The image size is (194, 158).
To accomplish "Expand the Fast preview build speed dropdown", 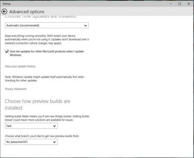I will point(31,126).
